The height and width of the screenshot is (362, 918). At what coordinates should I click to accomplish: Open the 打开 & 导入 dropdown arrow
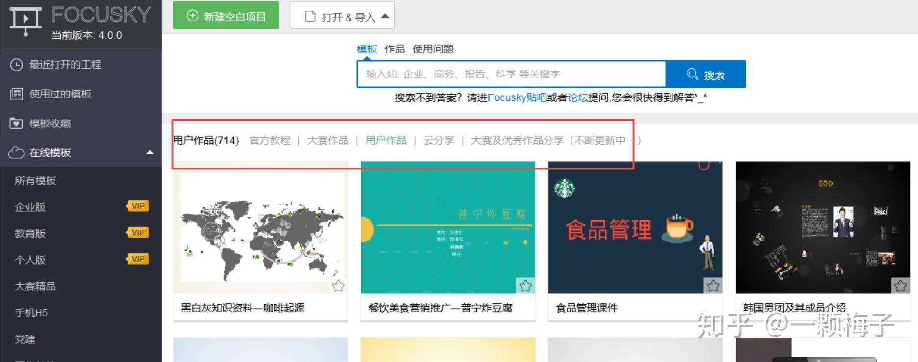[x=385, y=16]
